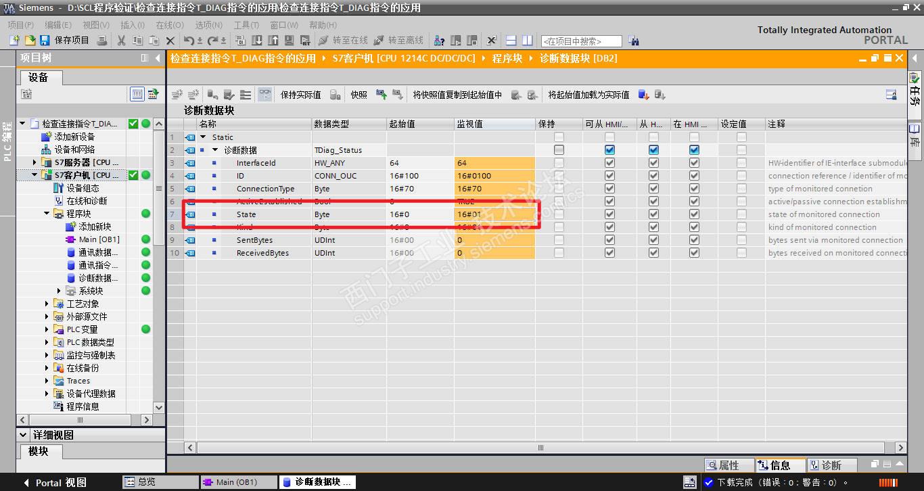Open the 选项(N) menu
The image size is (924, 491).
tap(208, 25)
